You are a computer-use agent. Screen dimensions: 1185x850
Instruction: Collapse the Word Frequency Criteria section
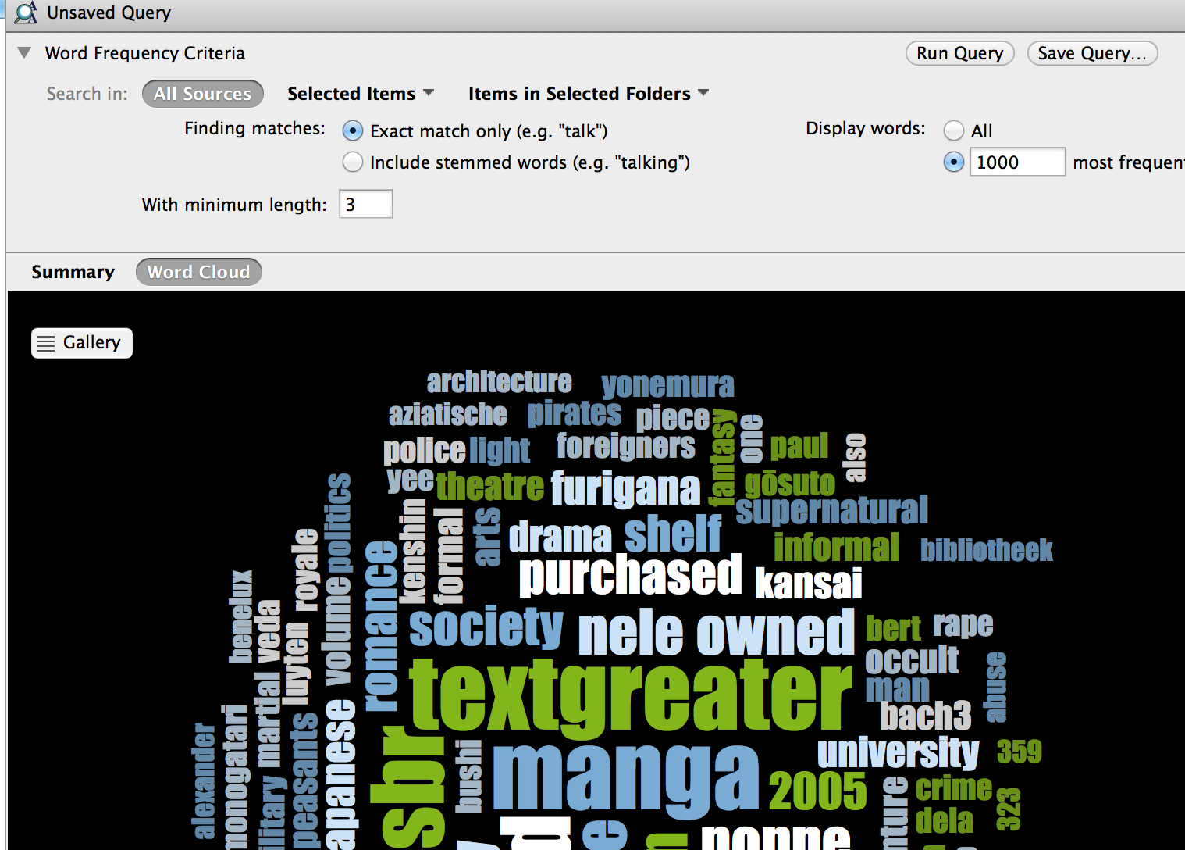click(24, 53)
